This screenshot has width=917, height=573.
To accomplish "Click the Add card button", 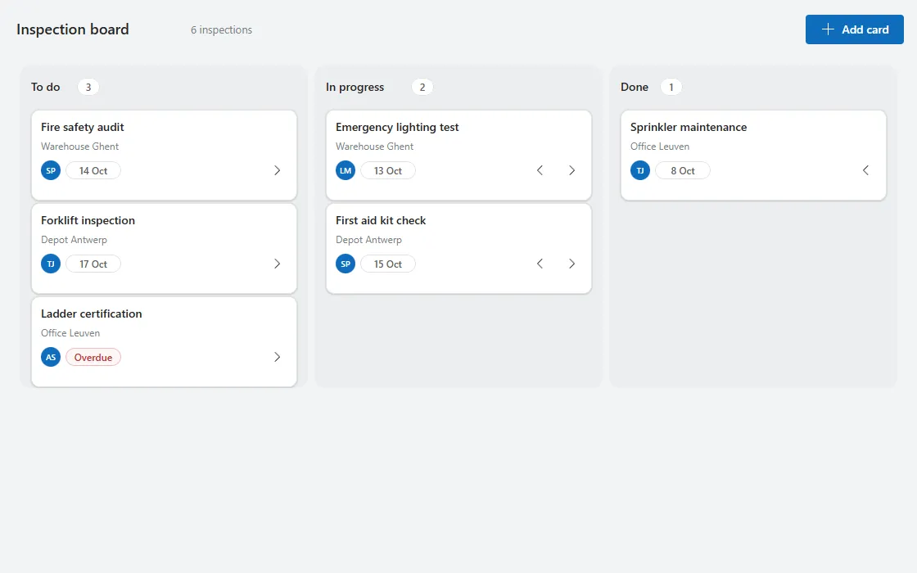I will point(855,29).
